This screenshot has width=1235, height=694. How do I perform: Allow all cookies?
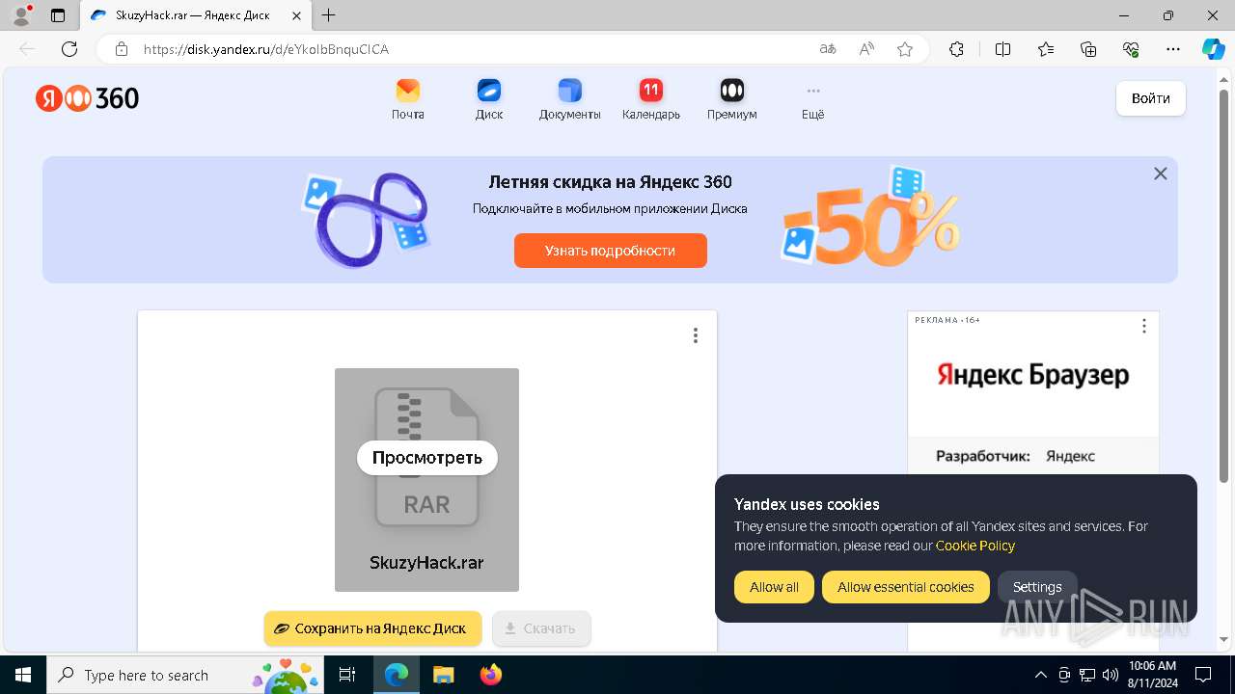coord(775,587)
